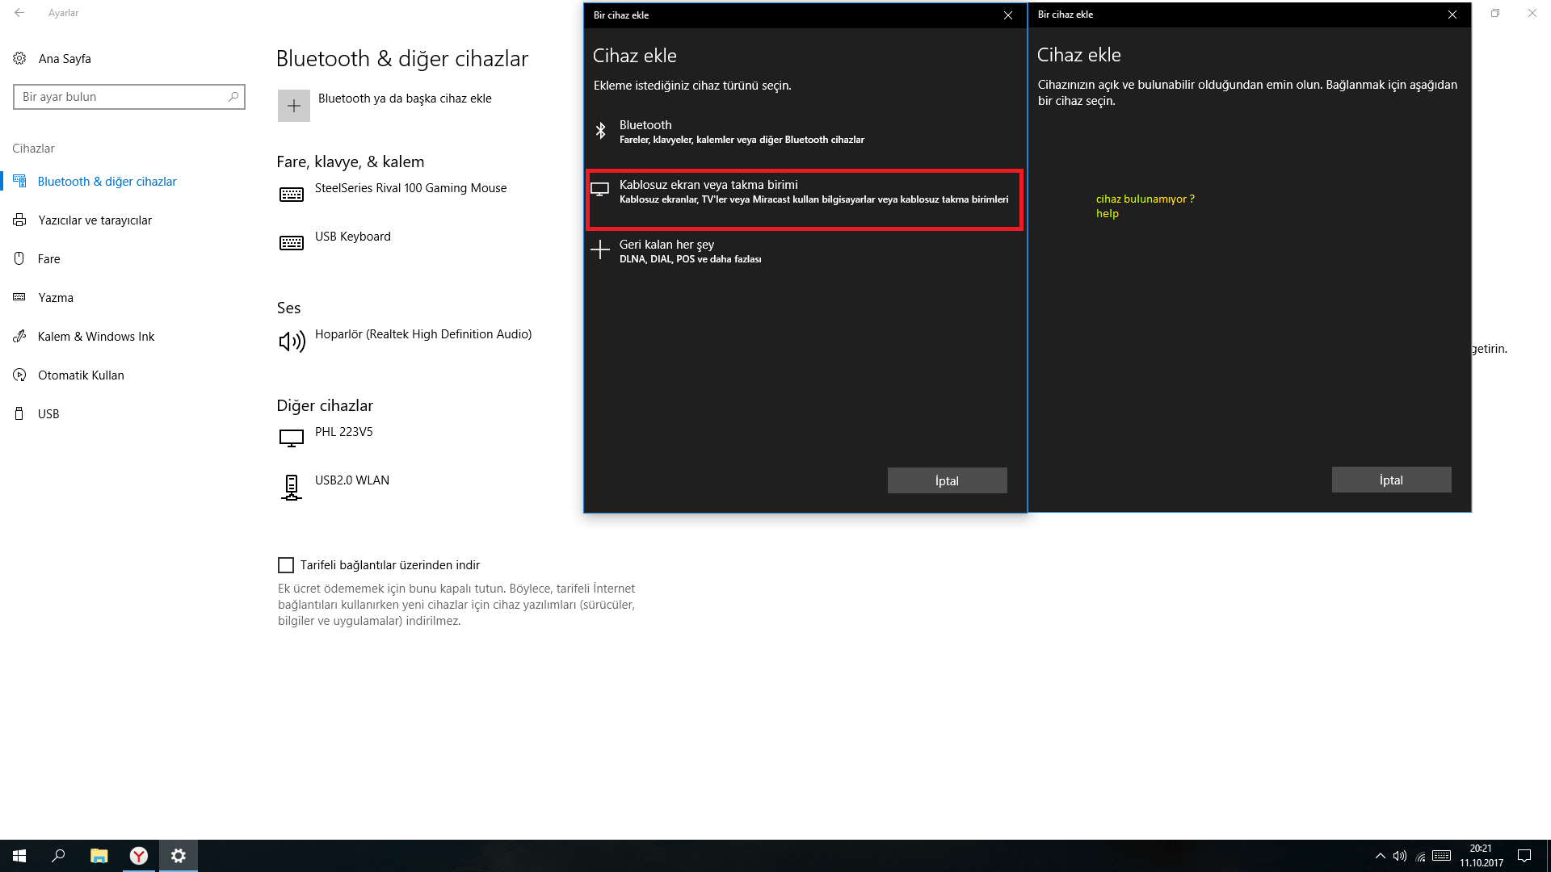1551x872 pixels.
Task: Choose Bluetooth device type option
Action: click(741, 132)
